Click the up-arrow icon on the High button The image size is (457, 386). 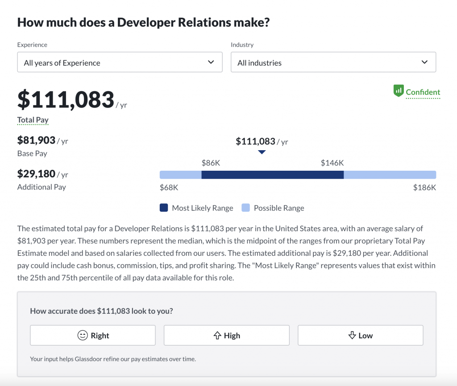tap(218, 335)
